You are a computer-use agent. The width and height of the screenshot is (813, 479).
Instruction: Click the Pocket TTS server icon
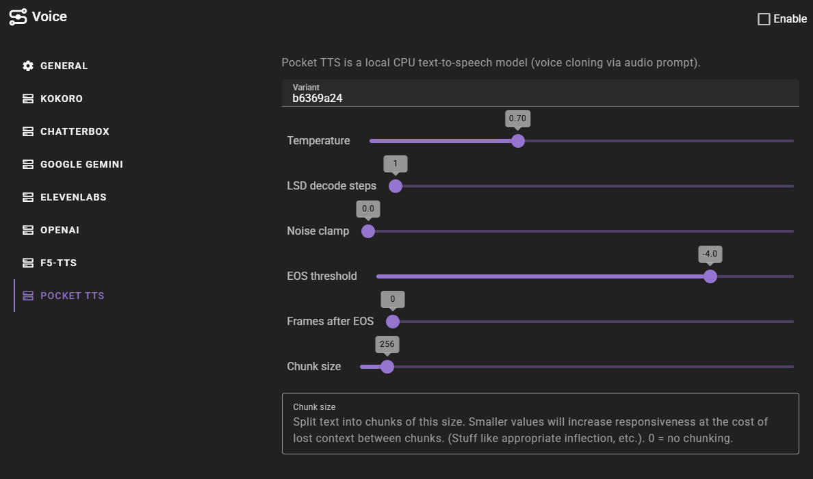point(28,296)
